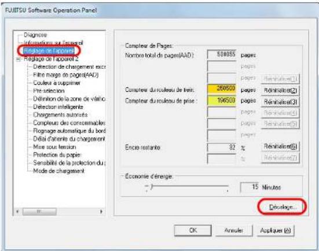Confirm with the OK button
The image size is (319, 251).
point(193,230)
